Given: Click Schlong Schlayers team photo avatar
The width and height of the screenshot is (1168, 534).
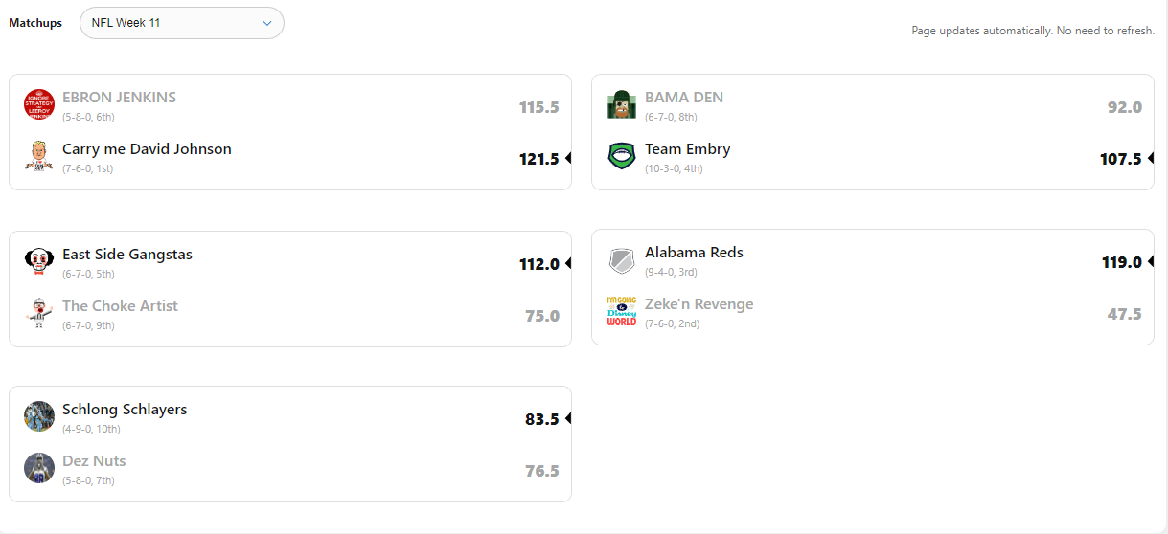Looking at the screenshot, I should click(x=39, y=416).
